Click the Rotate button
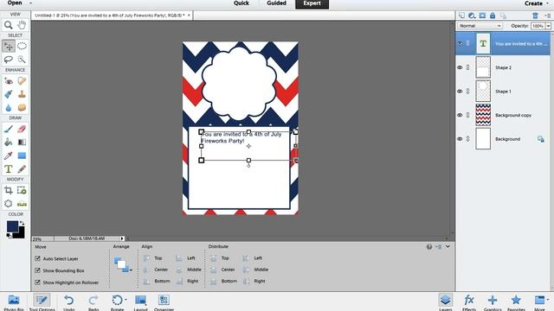 point(118,302)
